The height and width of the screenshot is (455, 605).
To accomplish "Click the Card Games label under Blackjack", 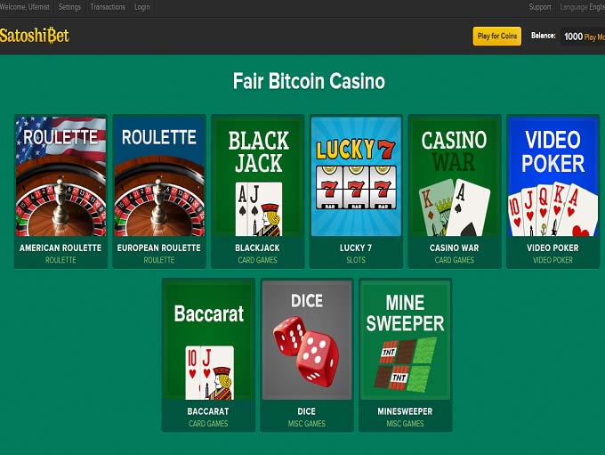I will pos(257,260).
